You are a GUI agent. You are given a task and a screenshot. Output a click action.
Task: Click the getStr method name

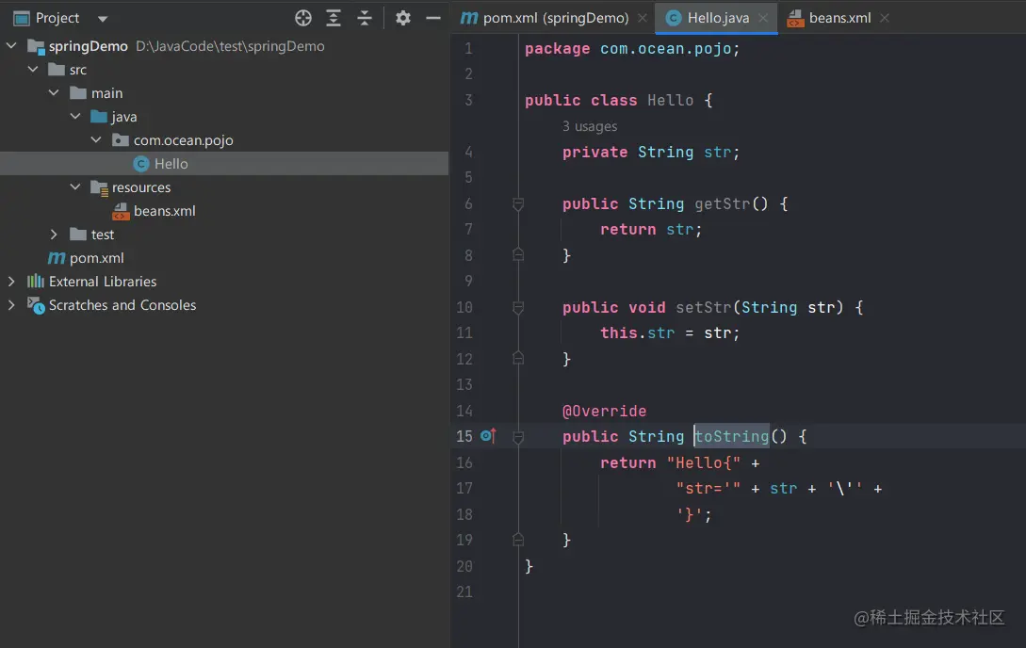coord(723,204)
